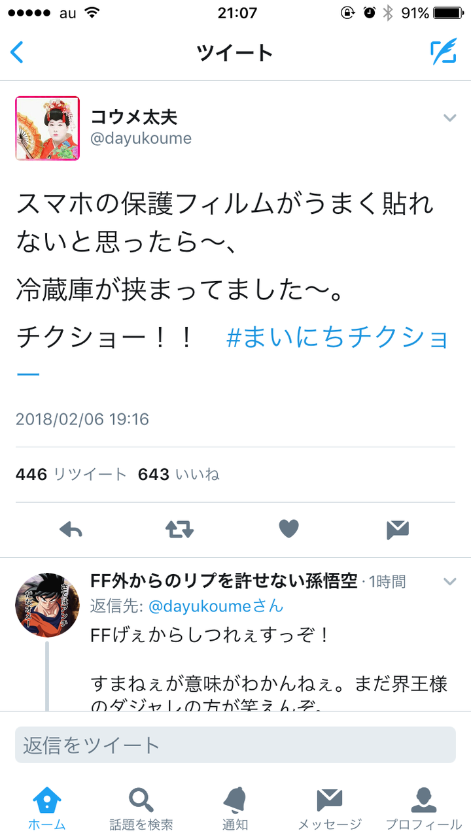Screen dimensions: 471x837
Task: Open the 通知 notifications tab
Action: 235,808
